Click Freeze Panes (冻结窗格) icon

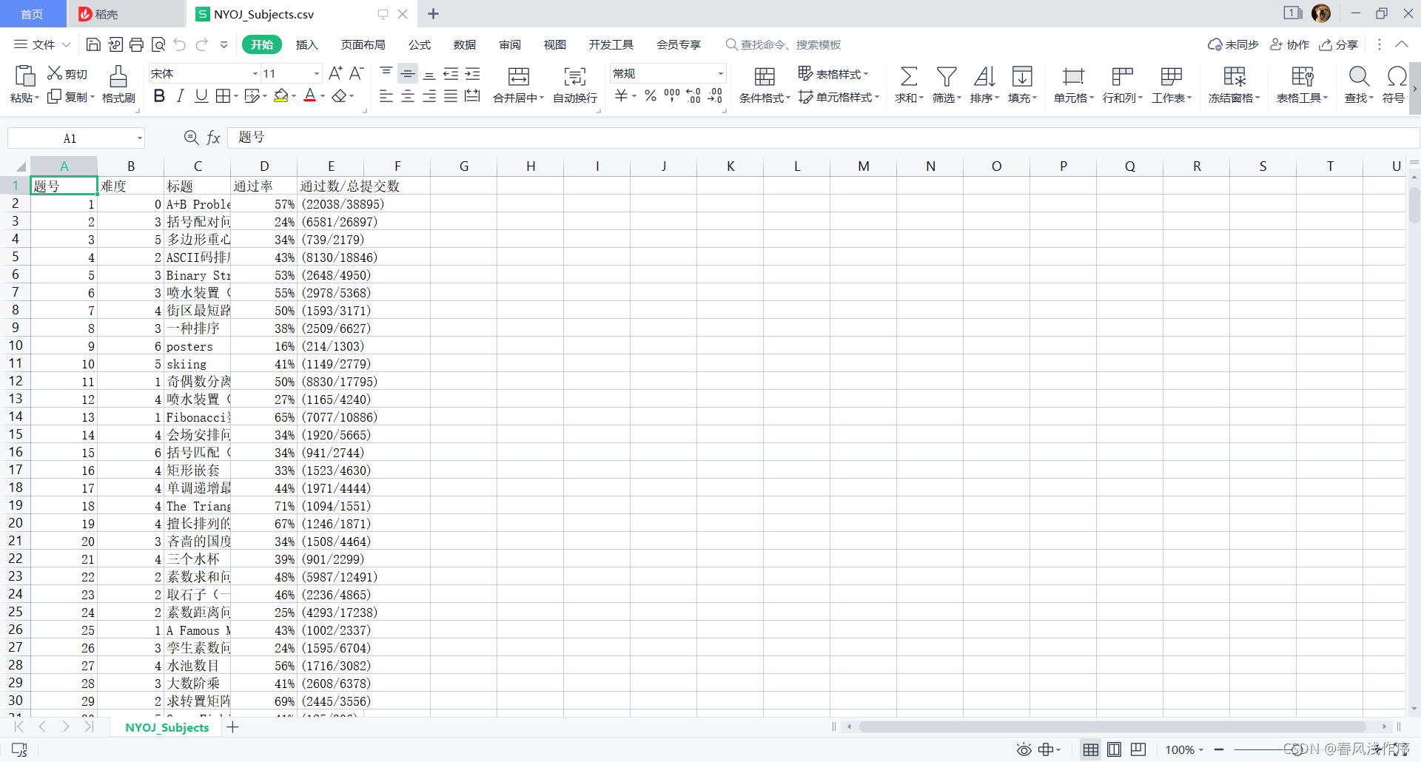tap(1234, 76)
